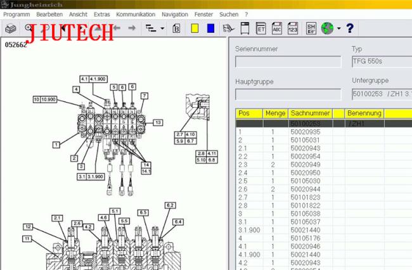Open the Typ field showing TFG 550s
This screenshot has height=270, width=412.
(x=381, y=61)
